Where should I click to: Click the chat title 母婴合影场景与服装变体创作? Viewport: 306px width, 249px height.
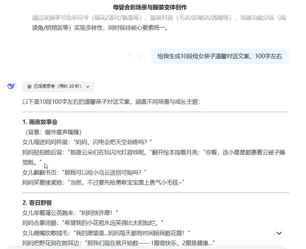[150, 7]
